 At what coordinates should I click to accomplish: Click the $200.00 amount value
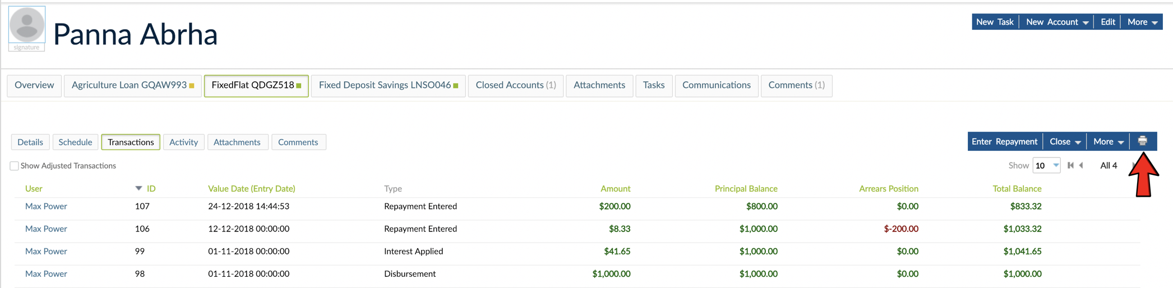coord(615,206)
